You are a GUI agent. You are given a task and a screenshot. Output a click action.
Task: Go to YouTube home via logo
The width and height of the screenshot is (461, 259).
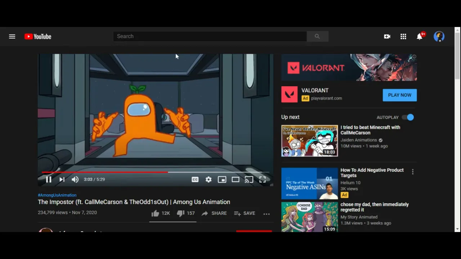coord(38,36)
